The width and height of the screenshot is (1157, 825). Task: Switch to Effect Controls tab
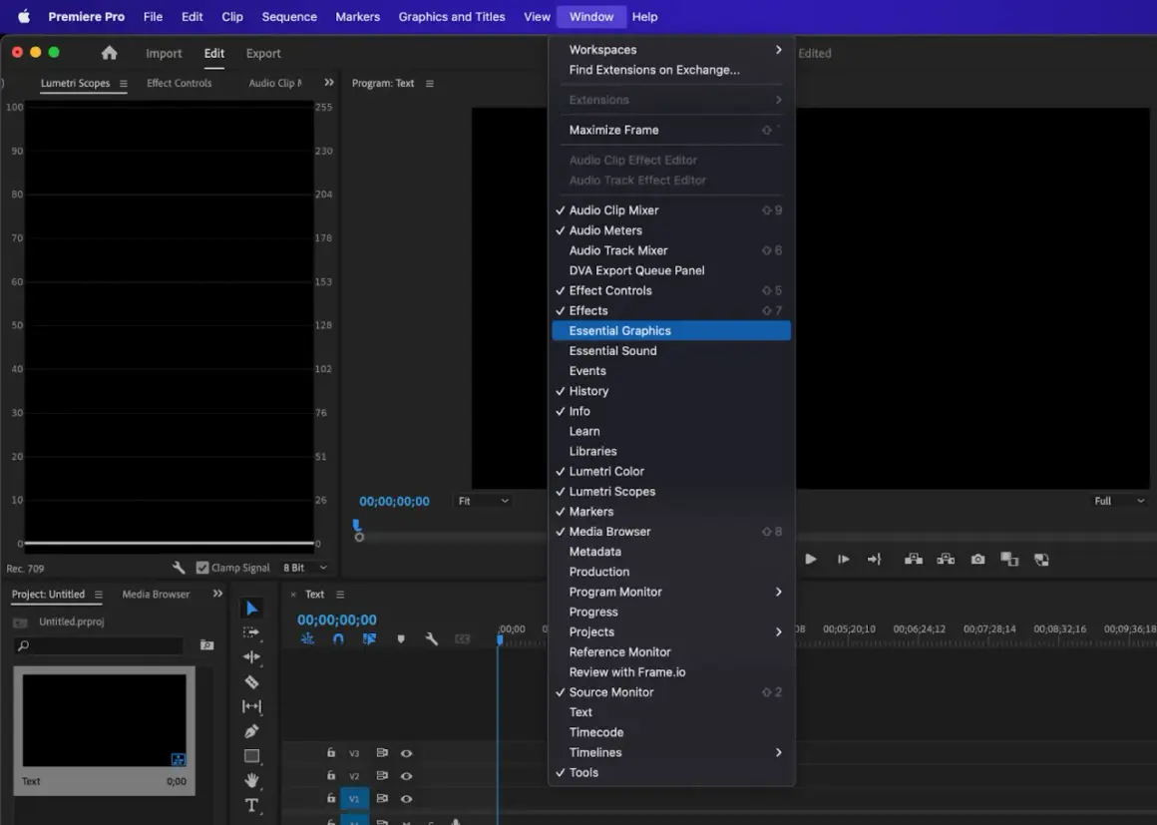pos(180,84)
